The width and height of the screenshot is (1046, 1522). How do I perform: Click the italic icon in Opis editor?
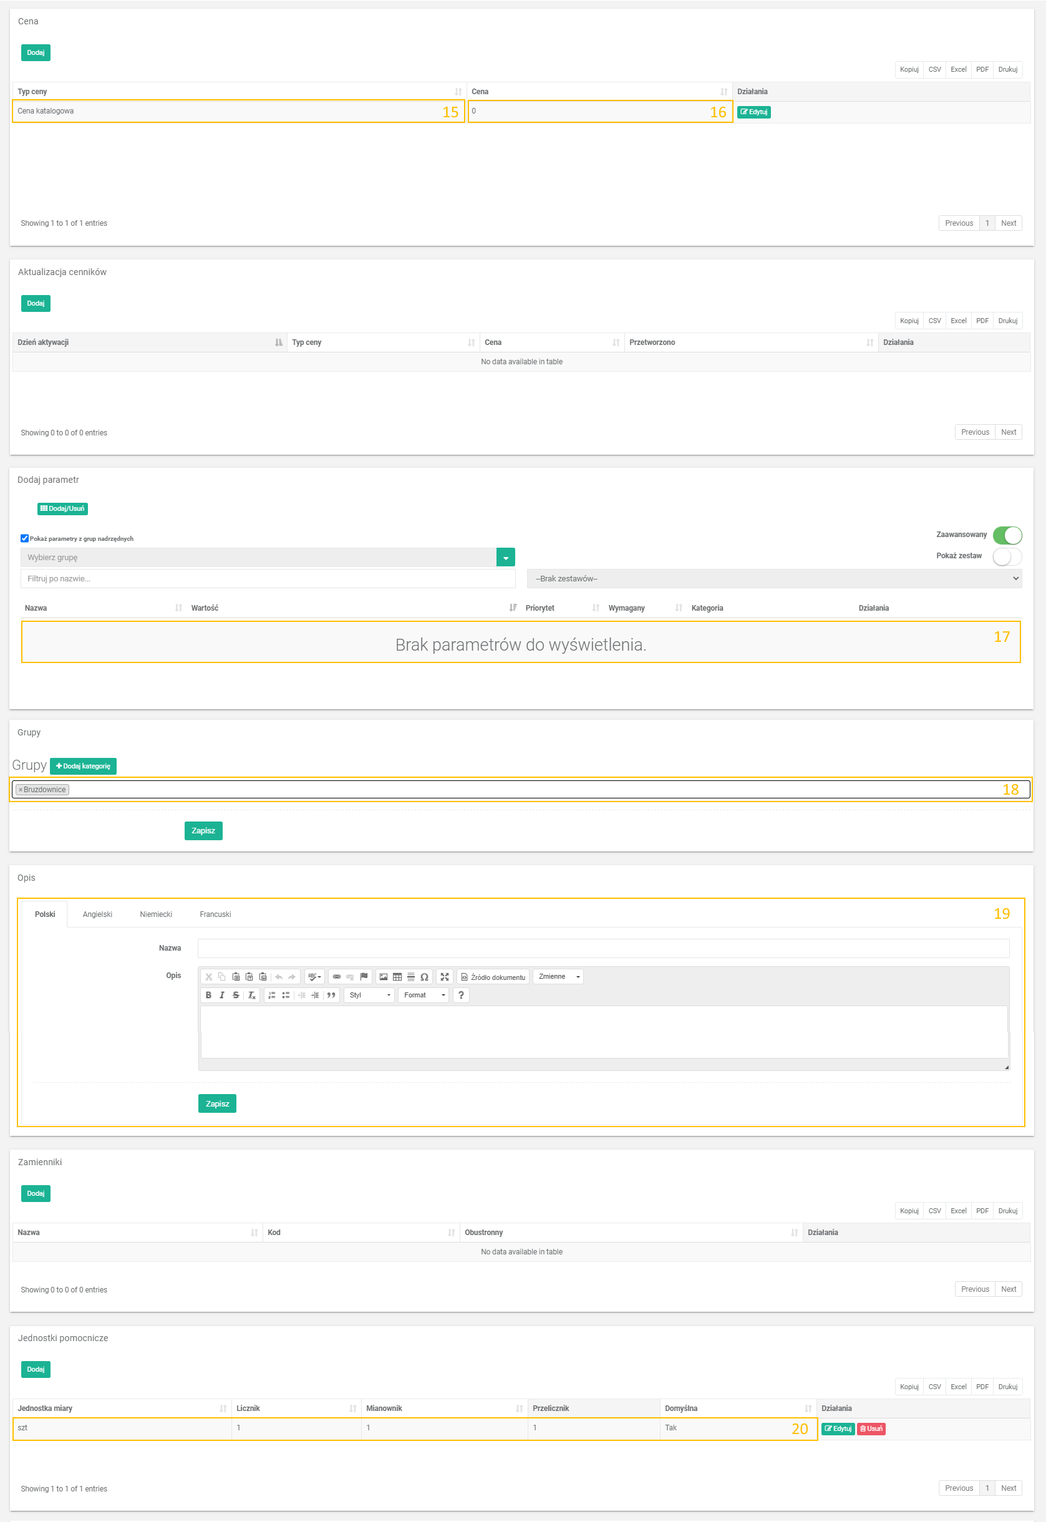tap(222, 995)
